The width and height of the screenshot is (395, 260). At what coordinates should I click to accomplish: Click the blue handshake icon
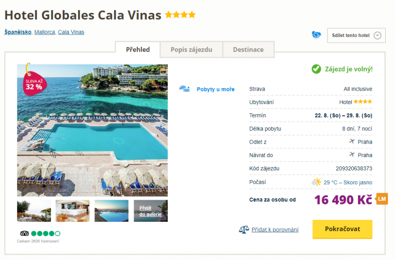(x=316, y=35)
